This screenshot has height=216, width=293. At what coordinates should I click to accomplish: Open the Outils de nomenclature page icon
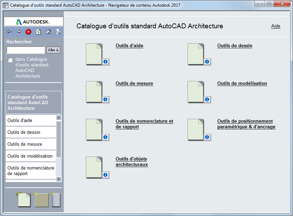(94, 130)
